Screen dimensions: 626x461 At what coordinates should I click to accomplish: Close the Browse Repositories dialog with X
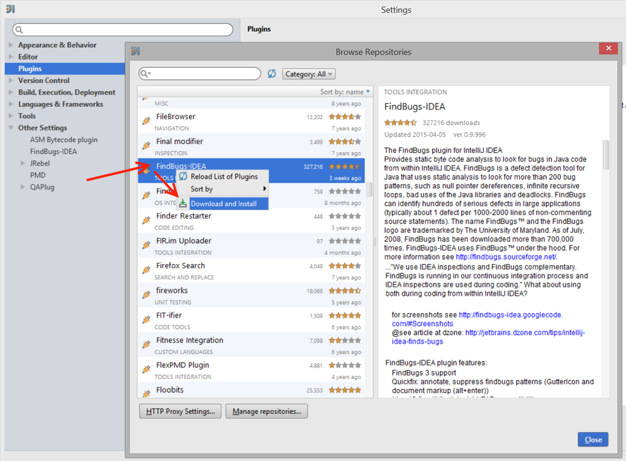click(608, 48)
